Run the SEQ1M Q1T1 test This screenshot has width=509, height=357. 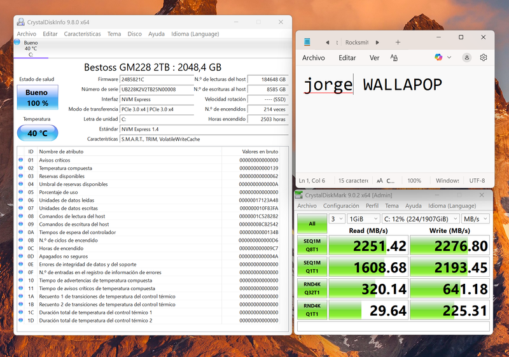312,267
